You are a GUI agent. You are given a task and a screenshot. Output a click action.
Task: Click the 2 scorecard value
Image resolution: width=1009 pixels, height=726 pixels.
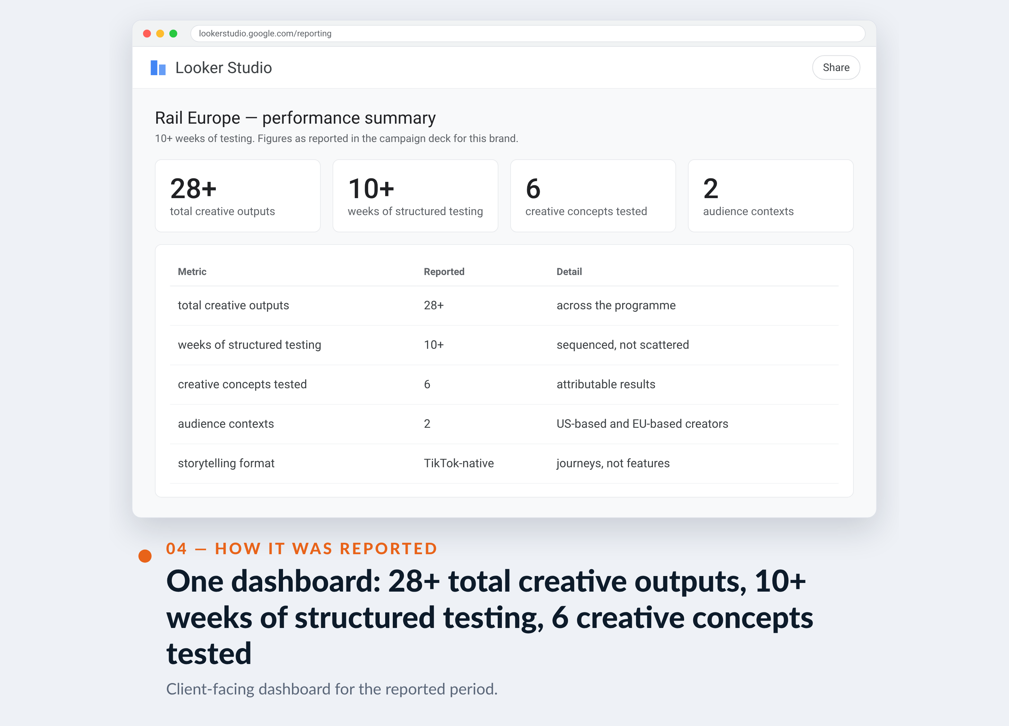pos(710,189)
